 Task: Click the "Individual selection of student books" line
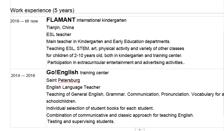(100, 108)
